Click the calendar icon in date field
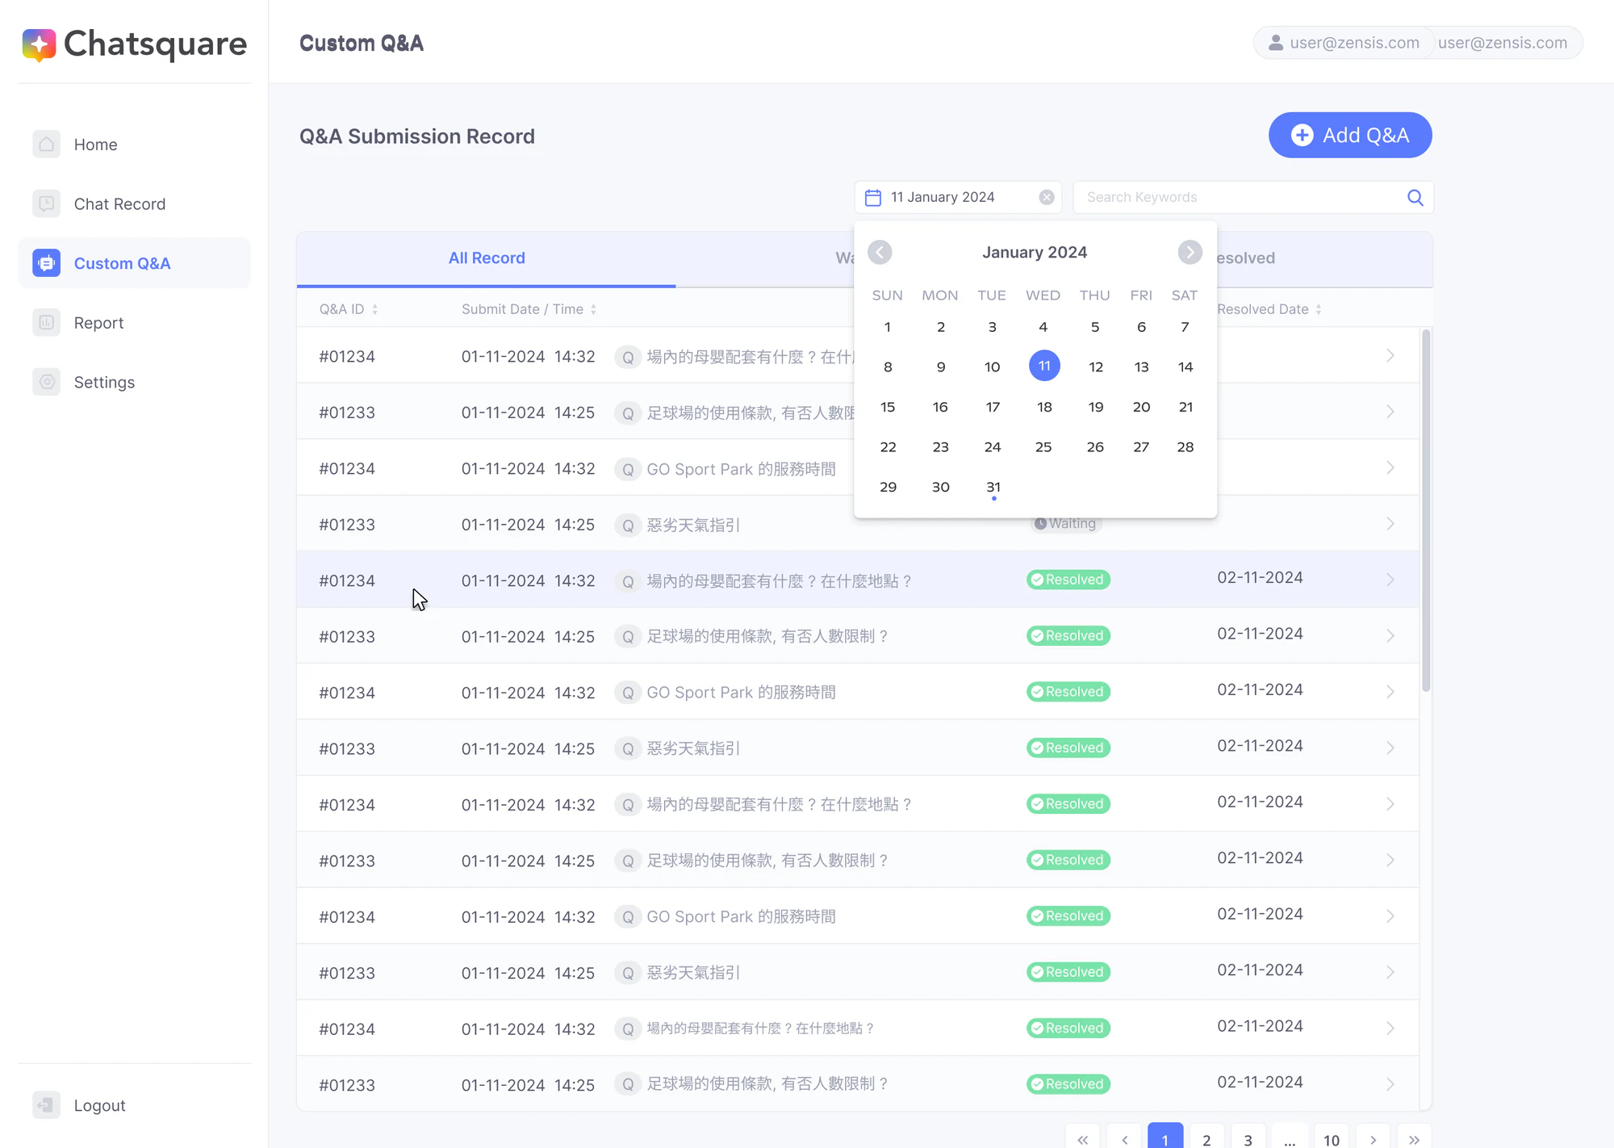The width and height of the screenshot is (1614, 1148). pyautogui.click(x=873, y=198)
